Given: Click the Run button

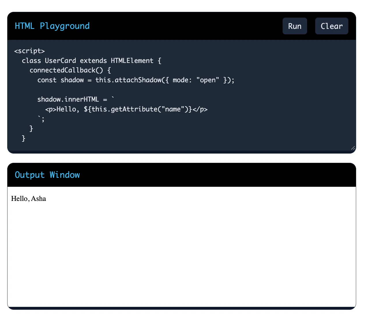Looking at the screenshot, I should [x=295, y=26].
